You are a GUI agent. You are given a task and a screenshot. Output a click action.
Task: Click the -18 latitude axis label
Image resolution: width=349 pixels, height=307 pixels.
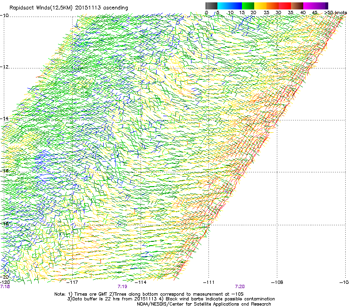click(x=4, y=223)
